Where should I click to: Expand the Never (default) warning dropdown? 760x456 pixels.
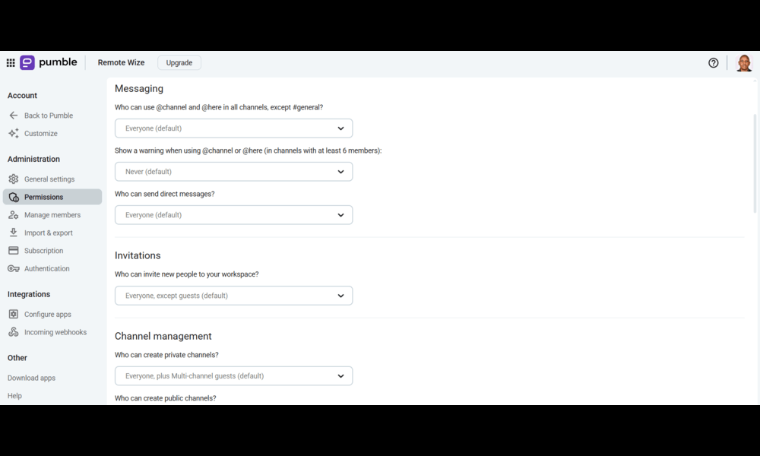[233, 172]
